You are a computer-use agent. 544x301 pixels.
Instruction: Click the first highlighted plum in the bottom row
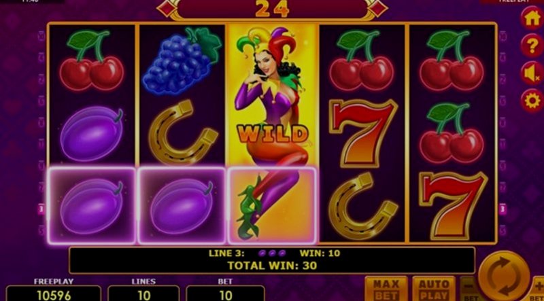point(92,206)
